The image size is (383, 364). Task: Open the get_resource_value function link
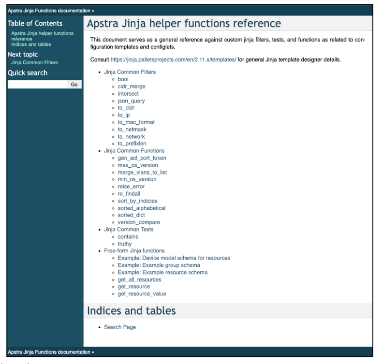point(142,294)
